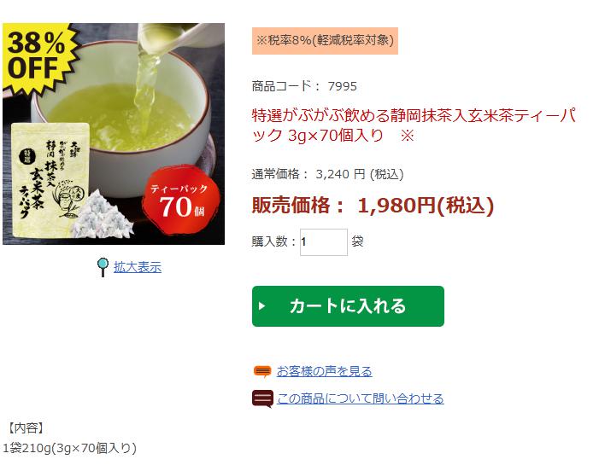The image size is (605, 465).
Task: Open この商品について問い合わせる inquiry link
Action: (x=360, y=398)
